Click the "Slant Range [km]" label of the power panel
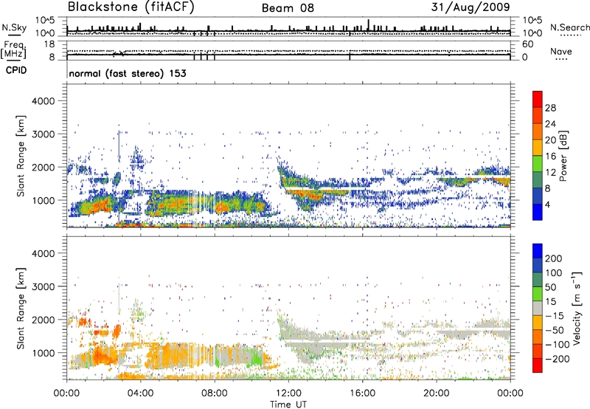 click(21, 156)
